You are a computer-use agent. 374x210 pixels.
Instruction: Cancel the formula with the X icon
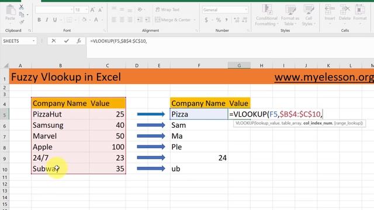(54, 41)
